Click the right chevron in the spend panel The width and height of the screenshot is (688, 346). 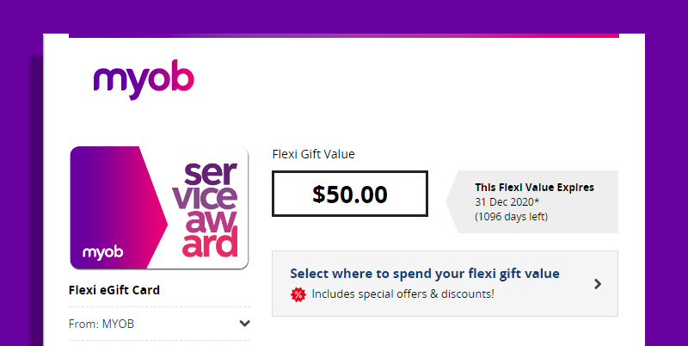(598, 284)
